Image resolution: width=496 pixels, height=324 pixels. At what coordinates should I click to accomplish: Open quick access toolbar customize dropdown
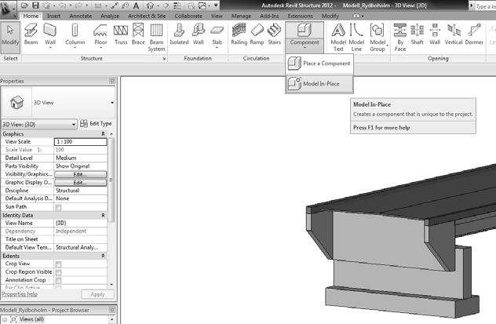coord(216,5)
